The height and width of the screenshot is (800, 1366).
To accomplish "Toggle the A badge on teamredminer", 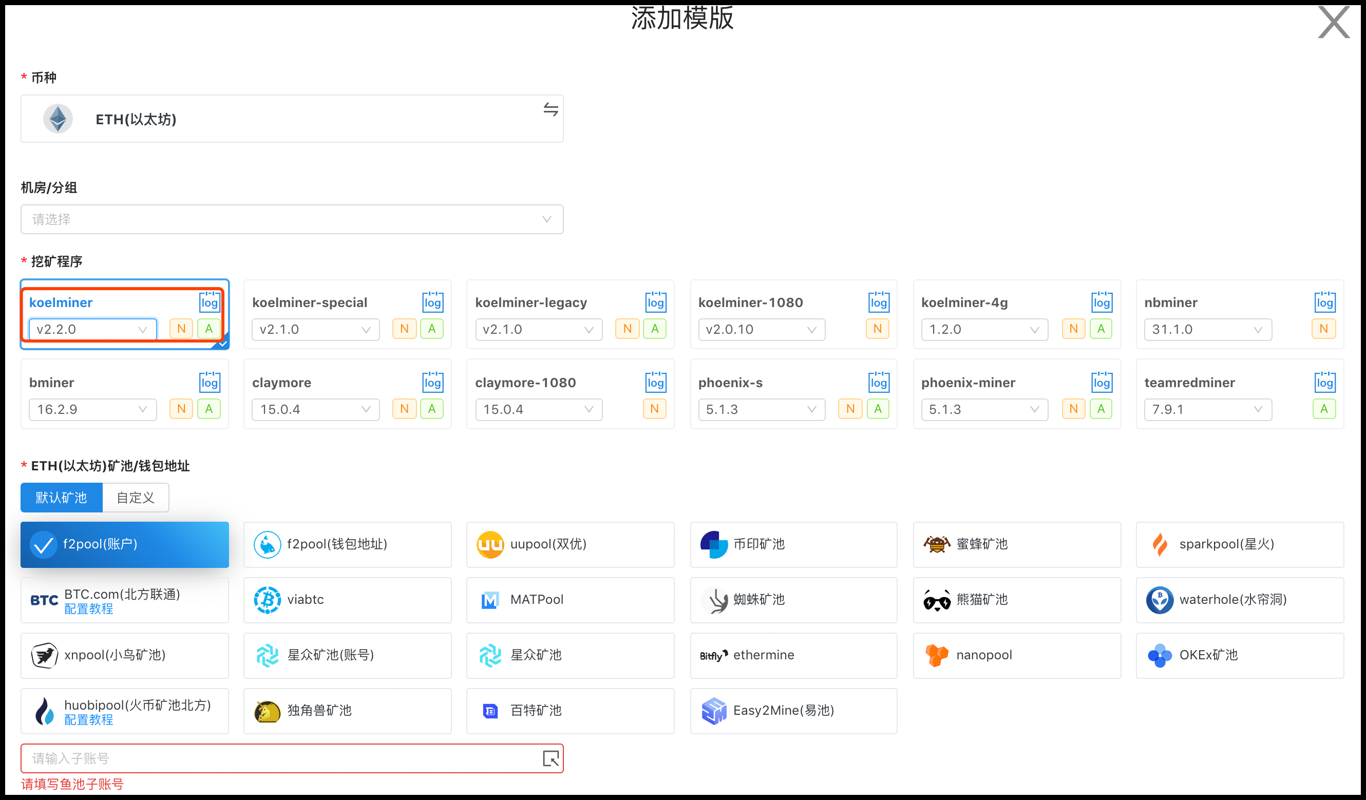I will coord(1324,409).
